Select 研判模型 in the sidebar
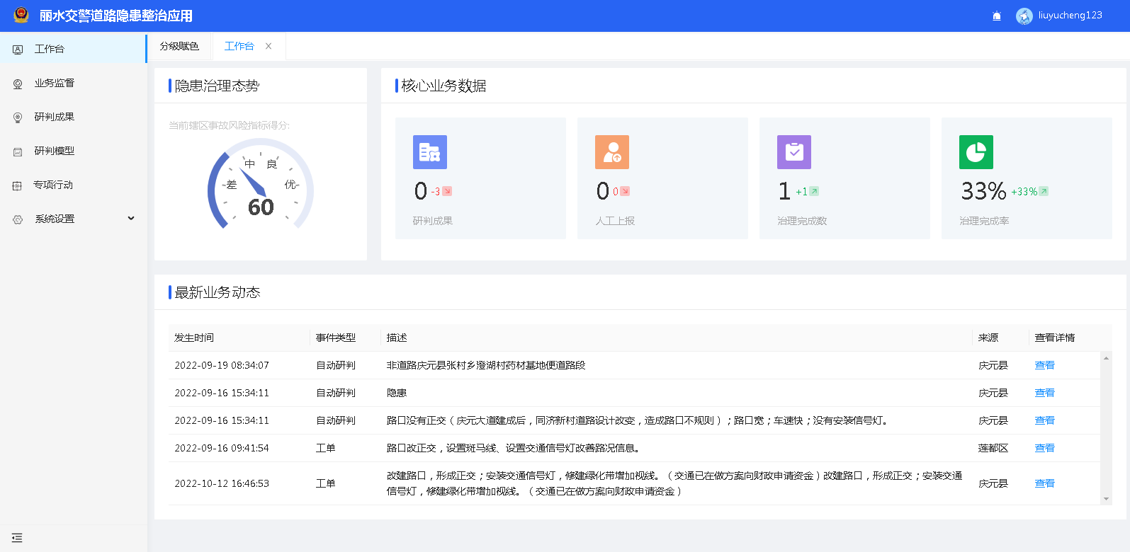Image resolution: width=1130 pixels, height=552 pixels. coord(74,151)
